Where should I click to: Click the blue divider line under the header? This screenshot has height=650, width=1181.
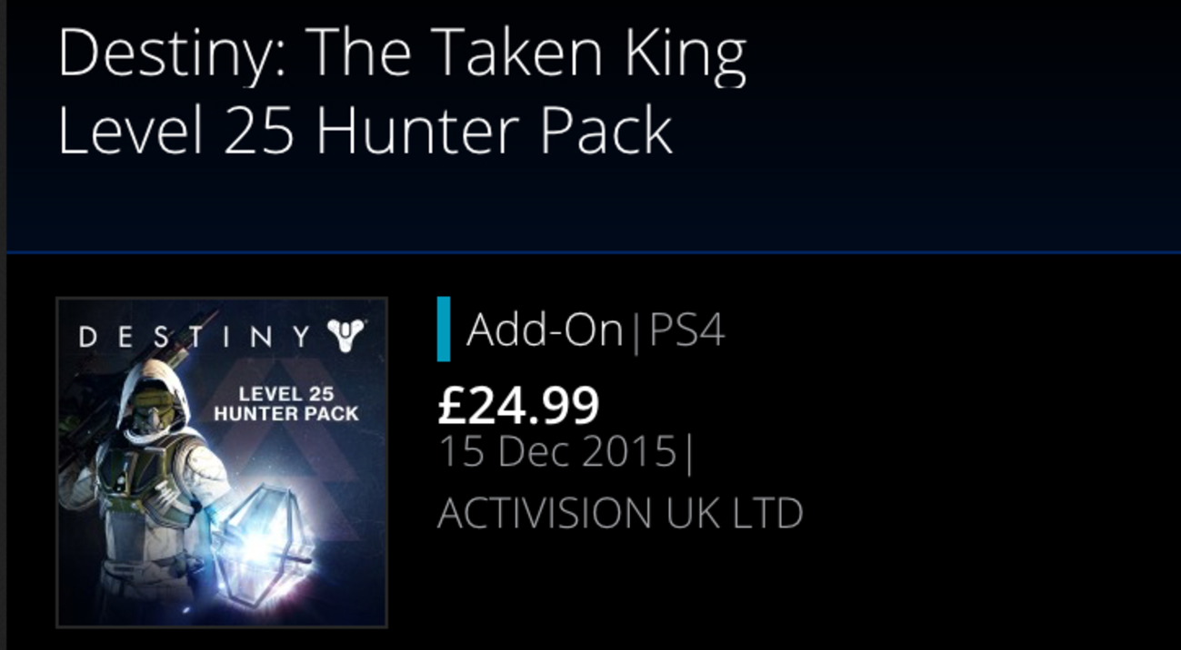pos(591,251)
